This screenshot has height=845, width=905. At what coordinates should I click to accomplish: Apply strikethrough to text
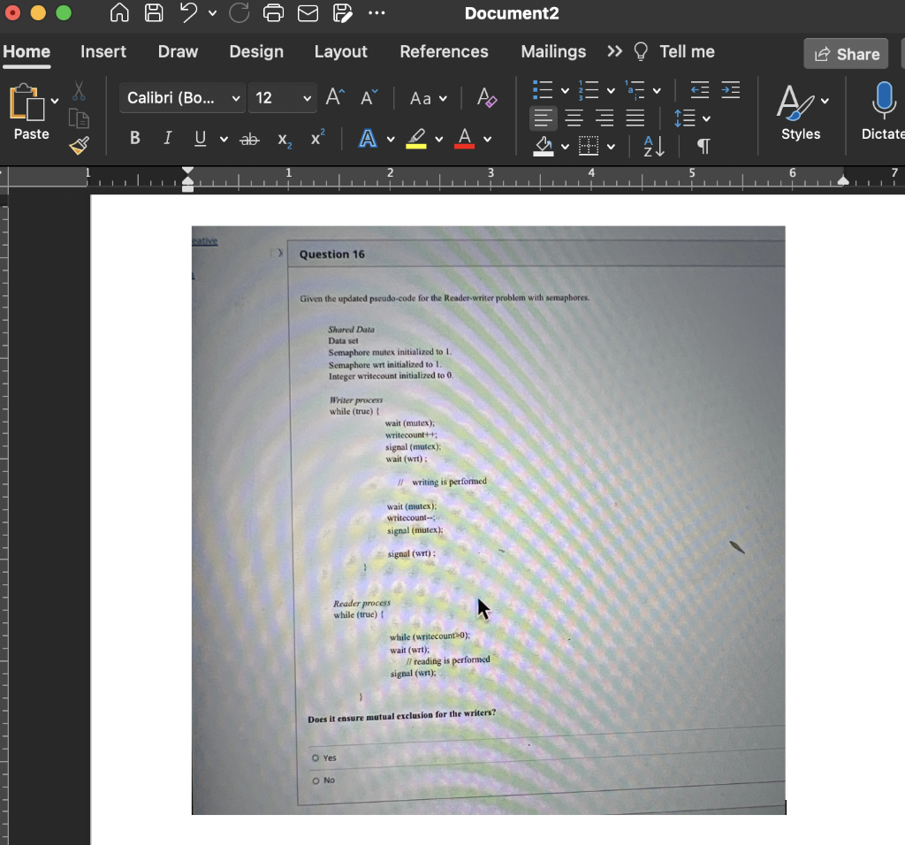(x=250, y=138)
